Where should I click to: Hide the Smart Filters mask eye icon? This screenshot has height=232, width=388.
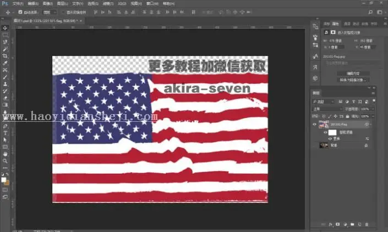point(325,132)
